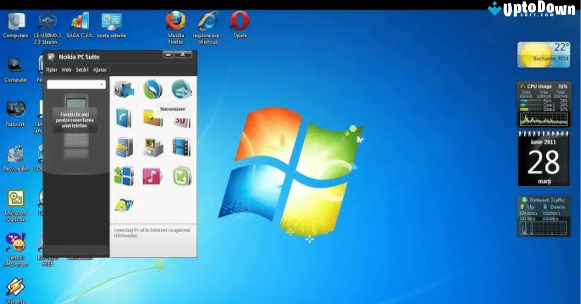Click the application install puzzle icon
Viewport: 581px width, 304px height.
coord(123,177)
